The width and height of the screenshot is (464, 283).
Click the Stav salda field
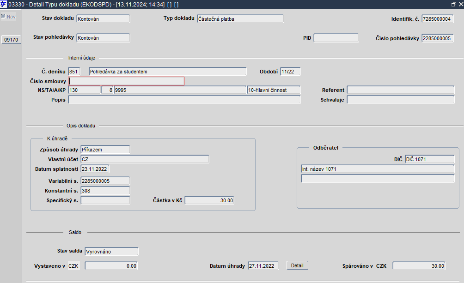[x=111, y=252]
